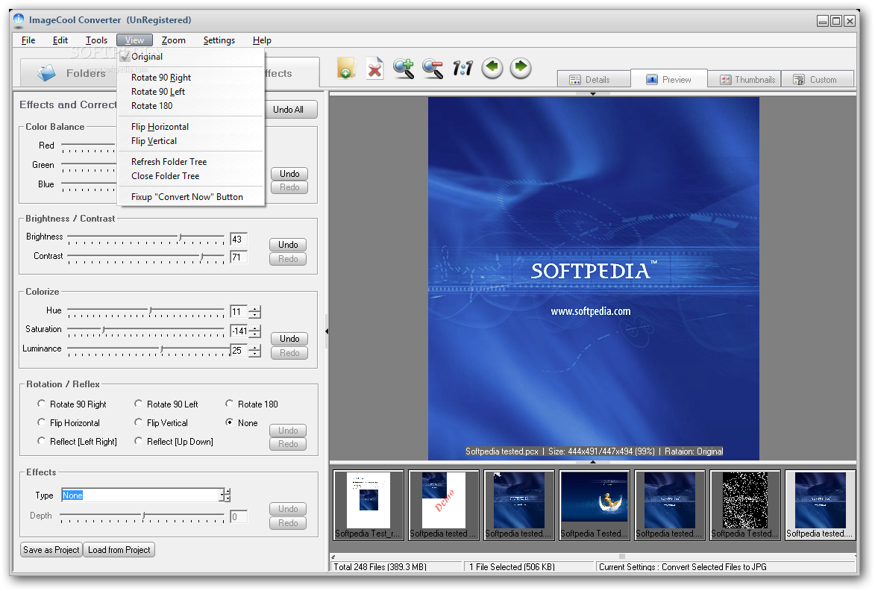Click the add file toolbar icon
The width and height of the screenshot is (875, 591).
click(x=346, y=68)
